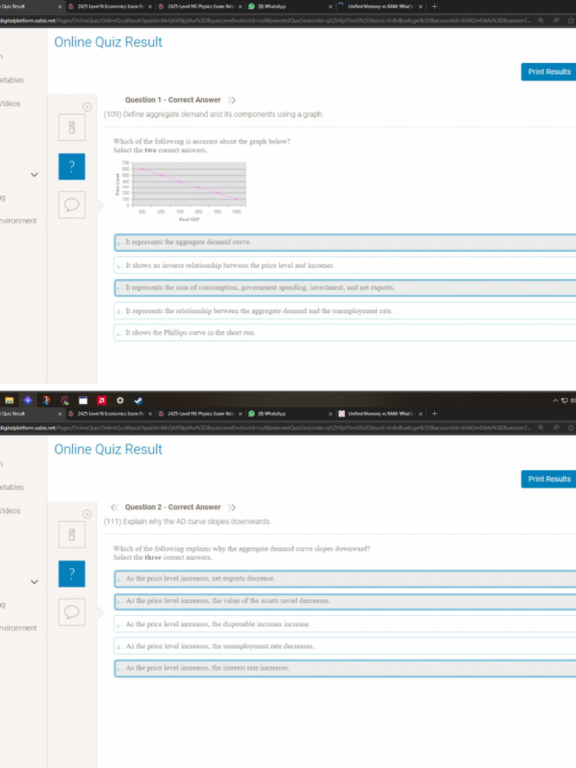Screen dimensions: 576x768
Task: Select 'sum of consumption, government spending, investment' answer
Action: pyautogui.click(x=345, y=287)
